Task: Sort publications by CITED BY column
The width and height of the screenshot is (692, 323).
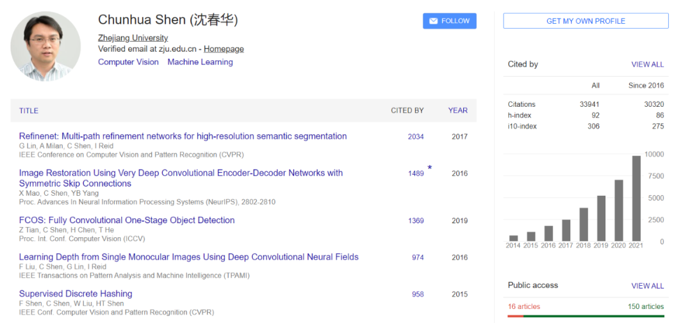Action: click(408, 111)
